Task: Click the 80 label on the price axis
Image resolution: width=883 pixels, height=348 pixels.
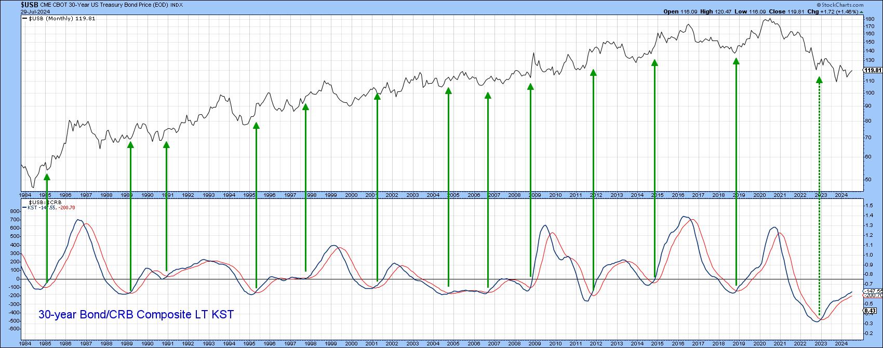Action: (869, 121)
